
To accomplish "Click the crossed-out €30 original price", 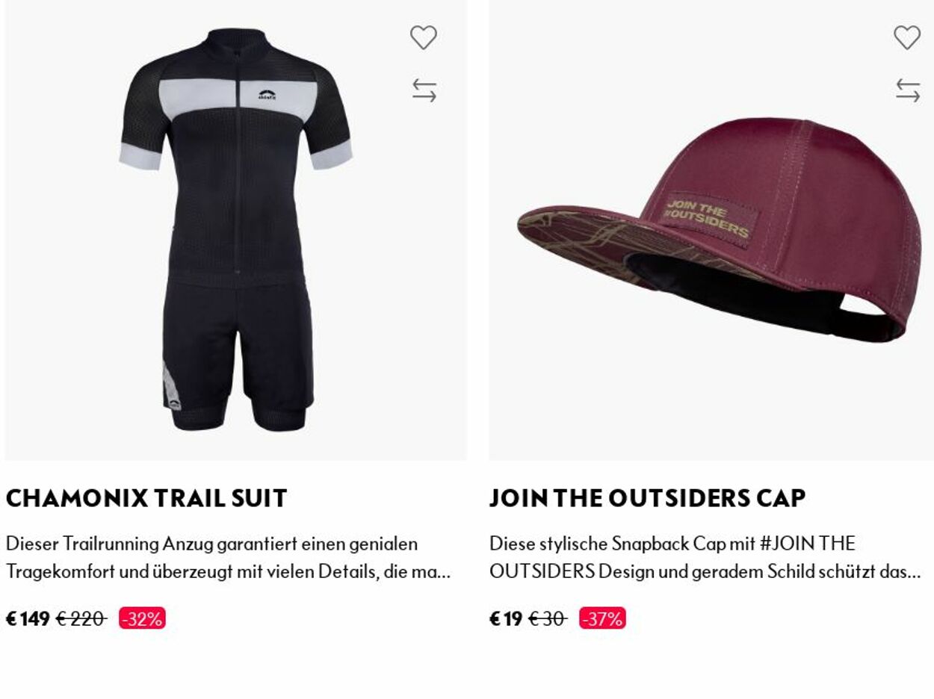I will point(547,618).
